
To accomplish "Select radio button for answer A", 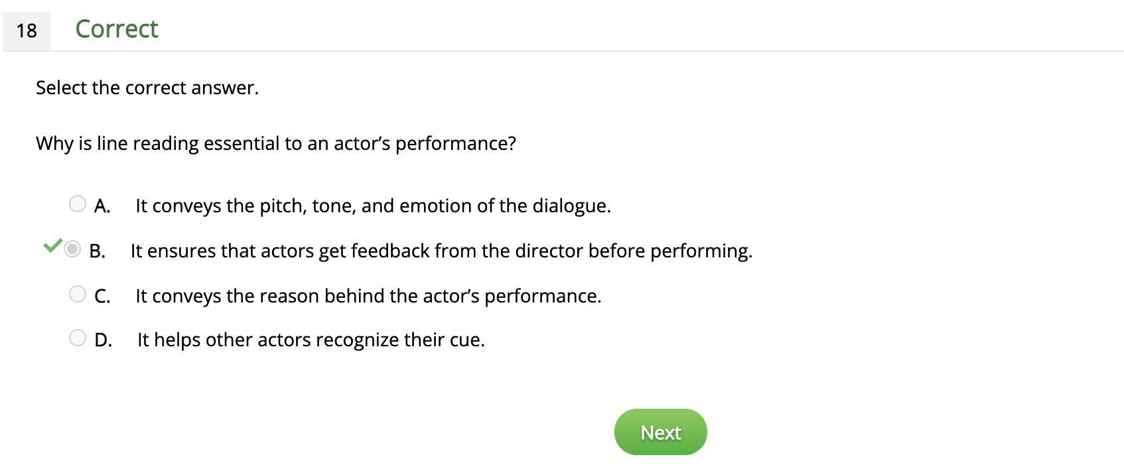I will 78,204.
